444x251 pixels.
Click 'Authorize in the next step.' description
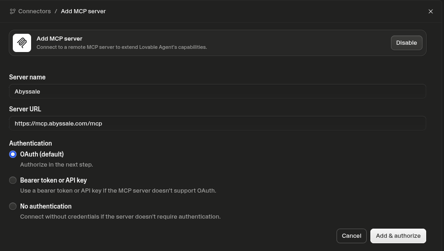[56, 164]
